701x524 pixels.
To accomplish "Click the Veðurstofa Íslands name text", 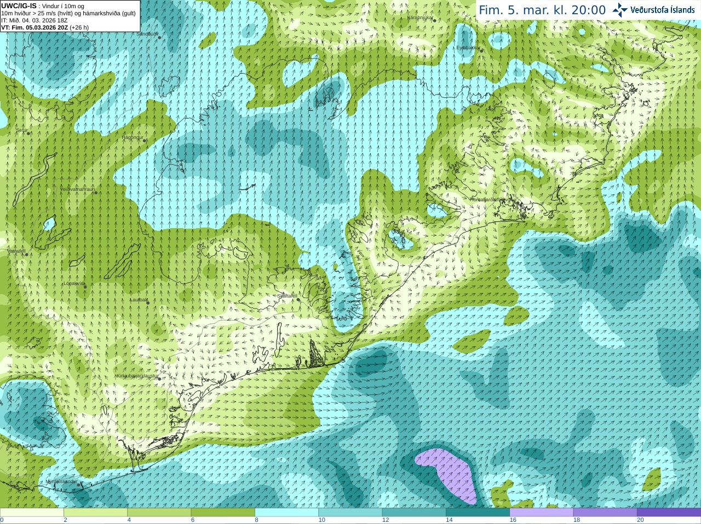I will pyautogui.click(x=663, y=10).
